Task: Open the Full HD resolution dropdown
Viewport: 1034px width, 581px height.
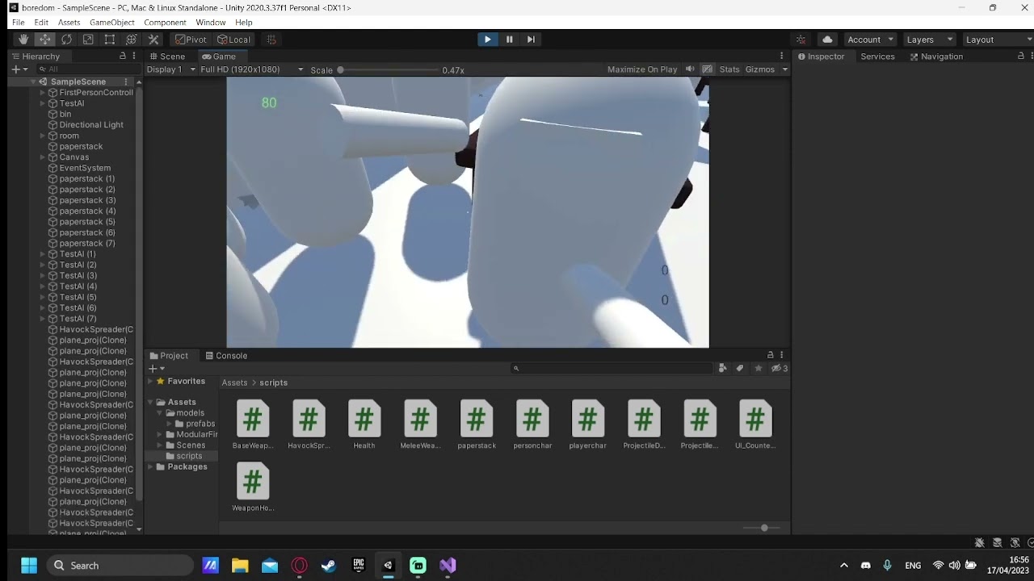Action: (252, 69)
